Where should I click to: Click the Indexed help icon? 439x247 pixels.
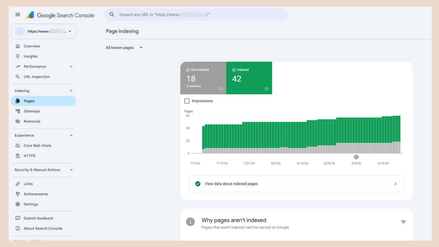click(266, 89)
